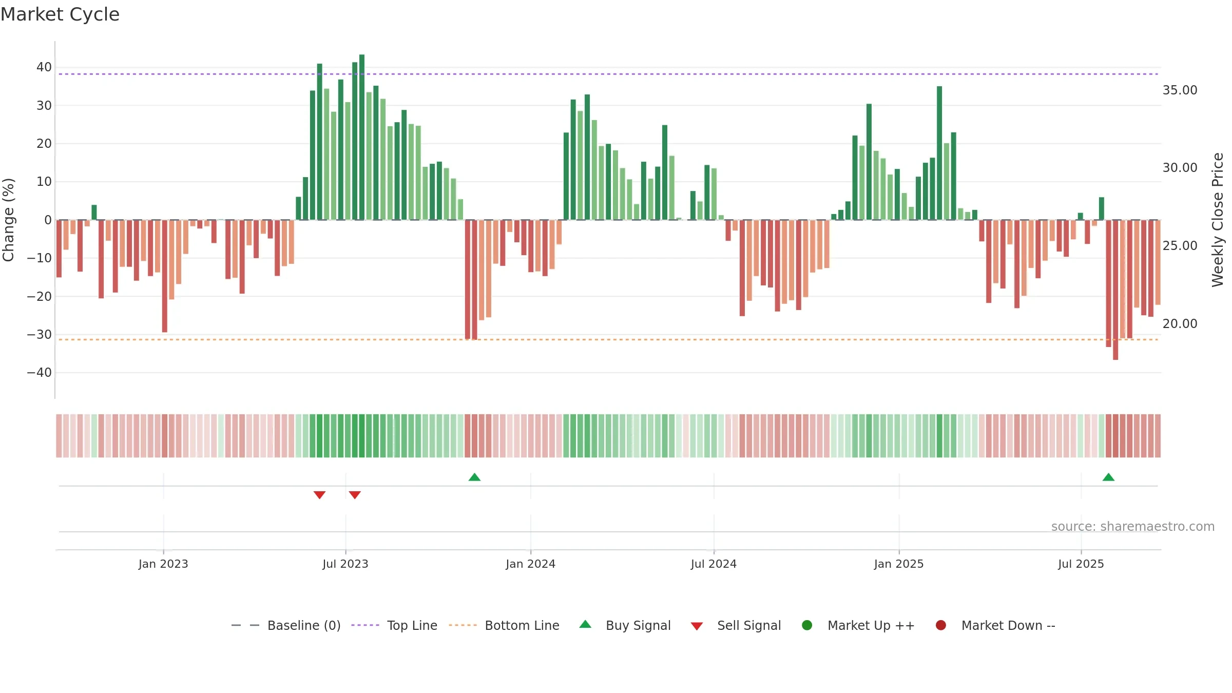This screenshot has height=693, width=1232.
Task: Click the tallest green bar peaking above 40
Action: click(362, 137)
